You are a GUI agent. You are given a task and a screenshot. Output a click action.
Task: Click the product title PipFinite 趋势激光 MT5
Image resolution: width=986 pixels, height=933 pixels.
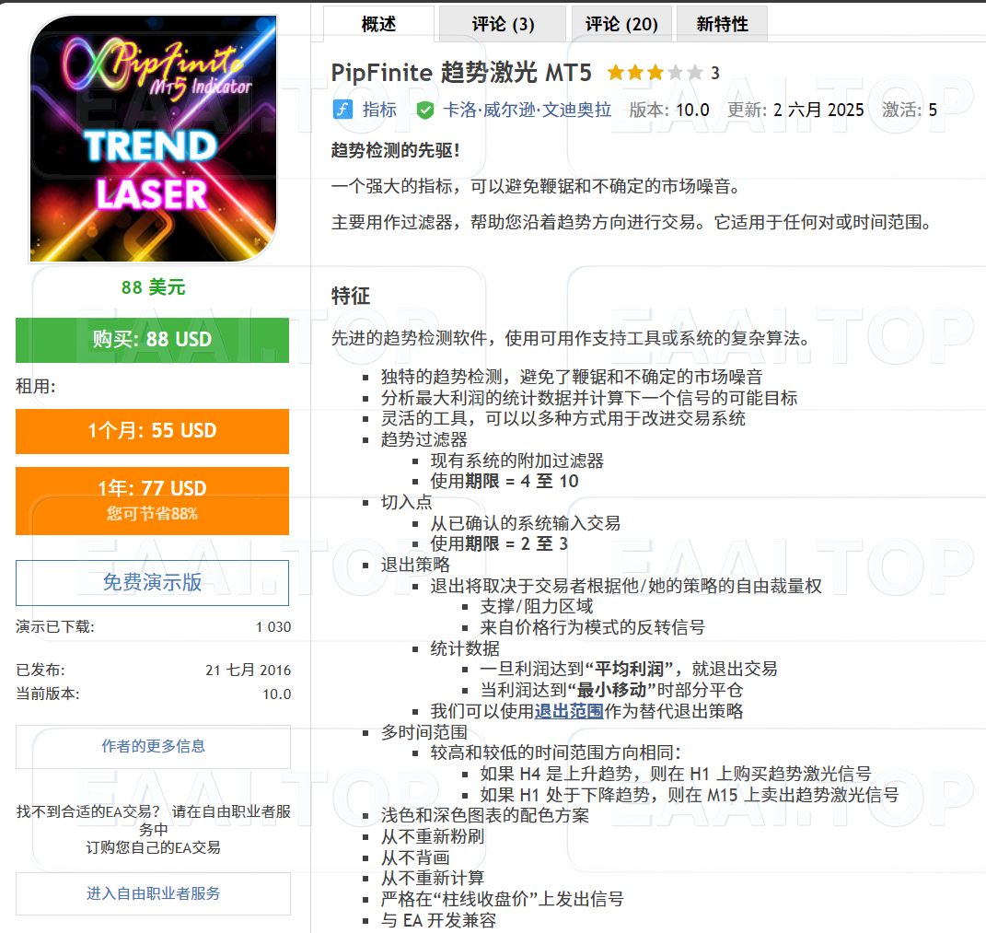(461, 73)
